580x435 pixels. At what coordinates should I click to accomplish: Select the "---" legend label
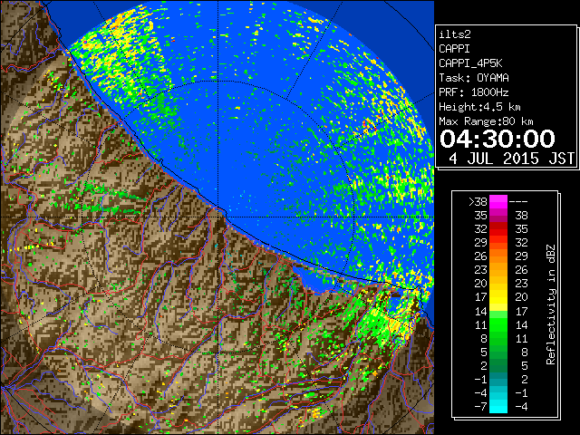click(x=518, y=201)
